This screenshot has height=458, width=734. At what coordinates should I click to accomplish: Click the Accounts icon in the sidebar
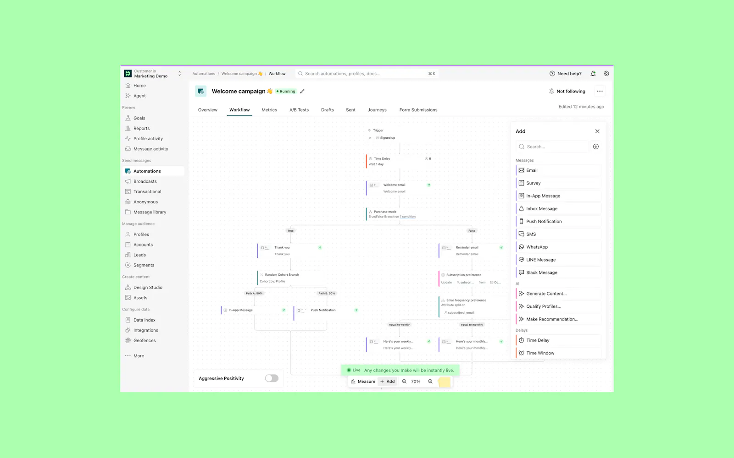128,245
